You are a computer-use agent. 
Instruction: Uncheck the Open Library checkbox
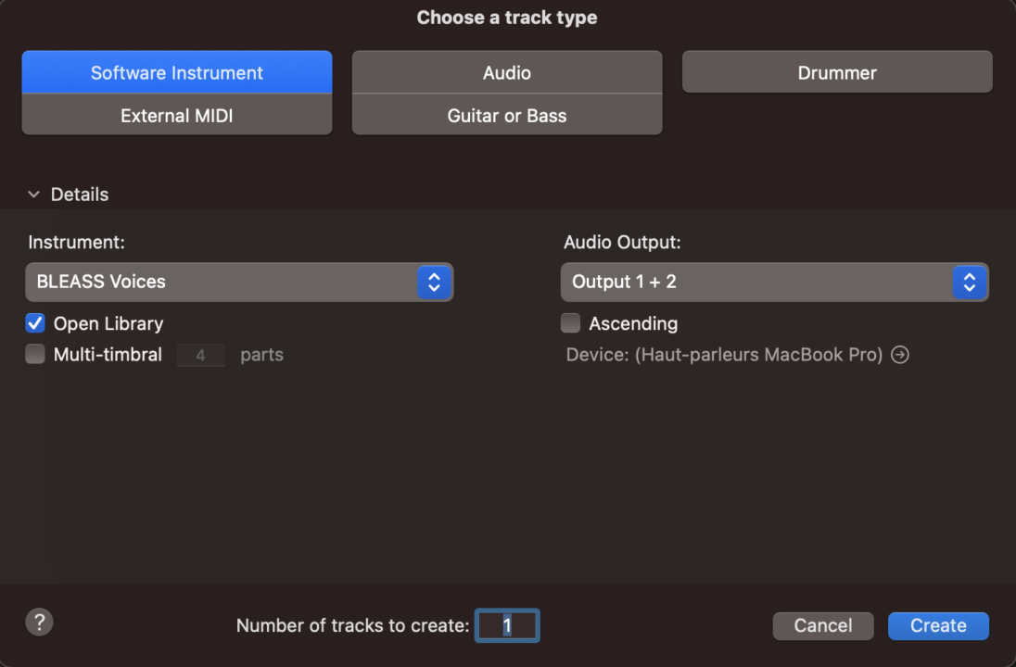click(x=35, y=323)
